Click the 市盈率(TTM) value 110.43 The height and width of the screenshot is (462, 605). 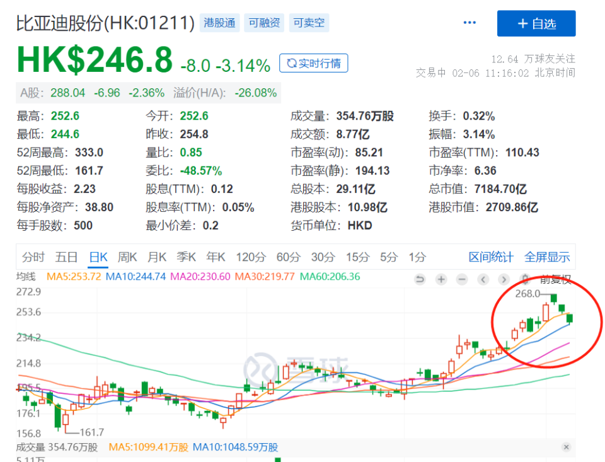point(522,153)
